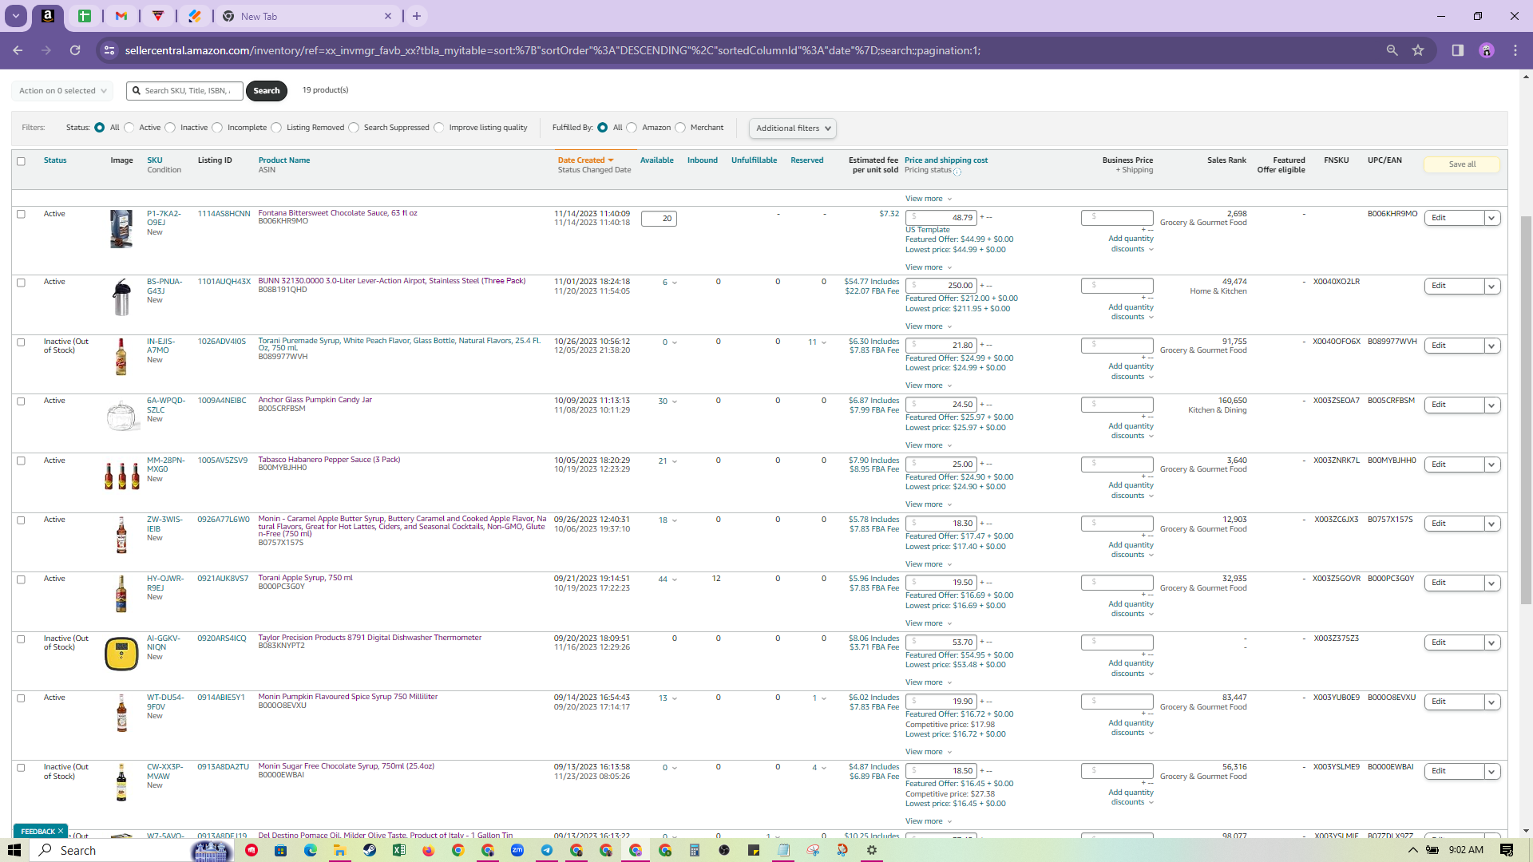Image resolution: width=1533 pixels, height=862 pixels.
Task: Open Firefox from the taskbar
Action: (x=429, y=850)
